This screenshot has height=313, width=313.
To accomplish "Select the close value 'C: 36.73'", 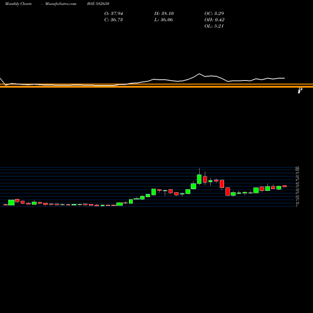I will (x=113, y=20).
